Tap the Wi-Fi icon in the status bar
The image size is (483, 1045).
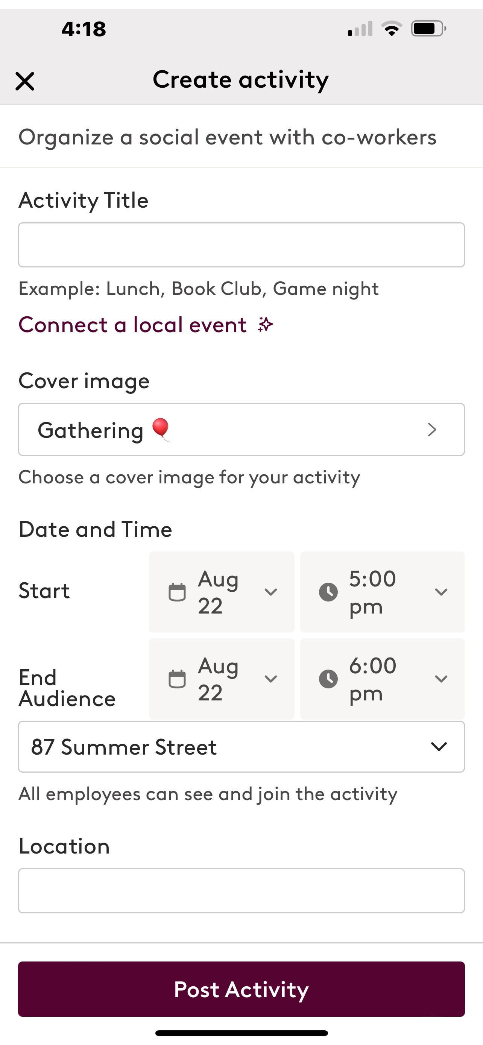point(391,29)
